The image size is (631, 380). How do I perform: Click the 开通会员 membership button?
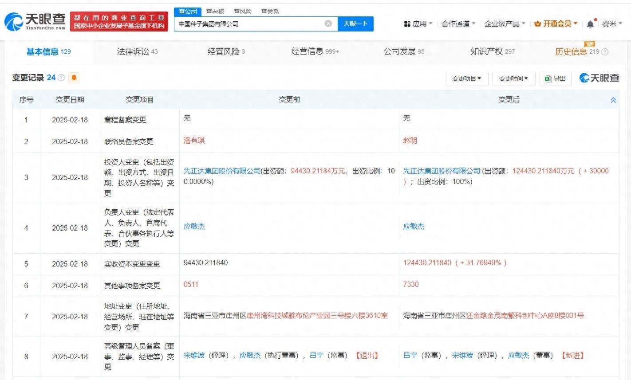[x=556, y=24]
